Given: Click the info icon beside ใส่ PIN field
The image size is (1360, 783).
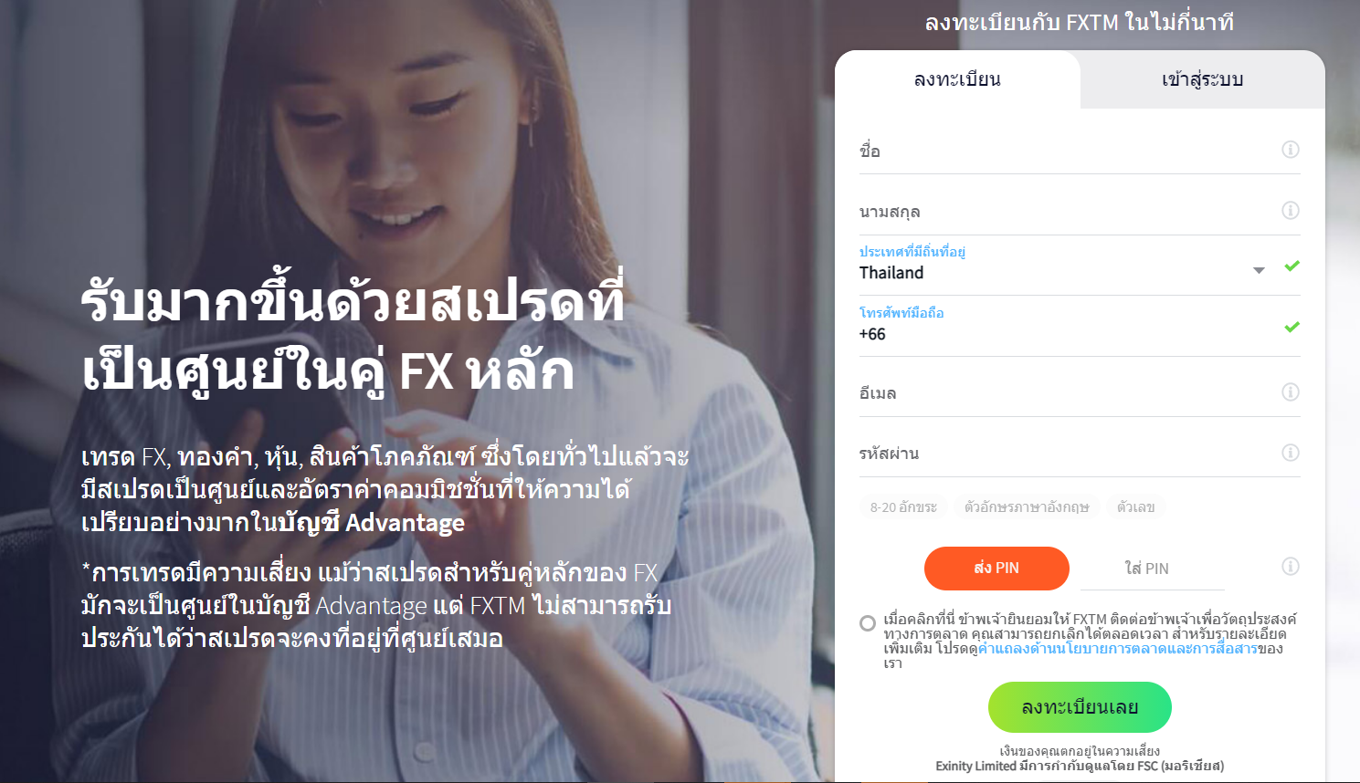Looking at the screenshot, I should (x=1290, y=567).
